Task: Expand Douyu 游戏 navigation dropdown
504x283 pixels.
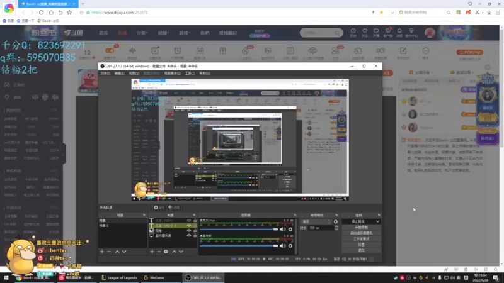Action: click(184, 33)
